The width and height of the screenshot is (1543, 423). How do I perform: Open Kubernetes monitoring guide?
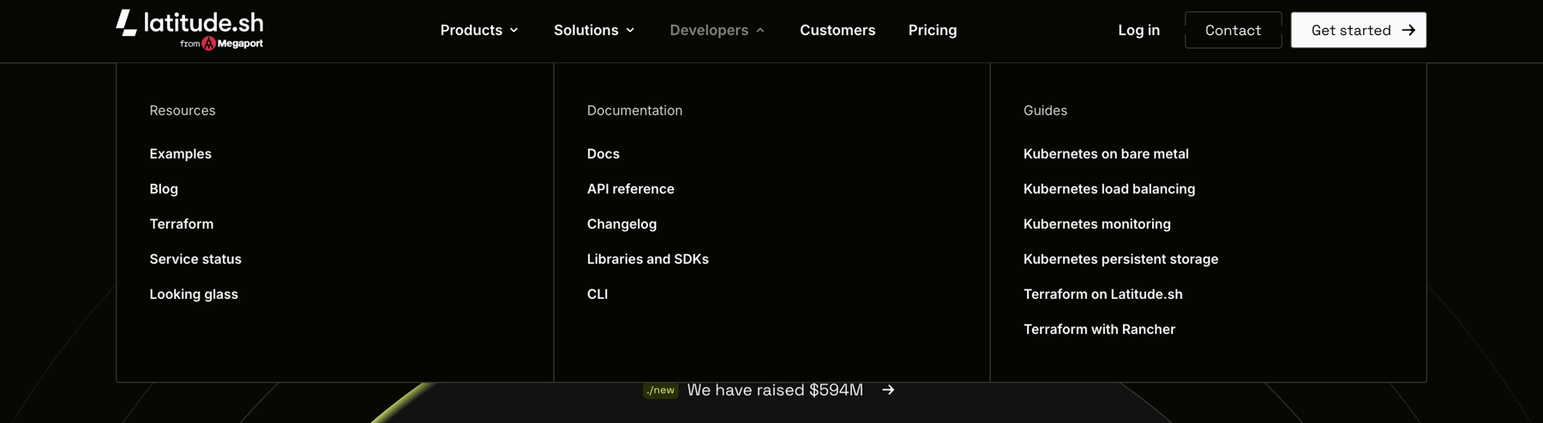(1097, 224)
